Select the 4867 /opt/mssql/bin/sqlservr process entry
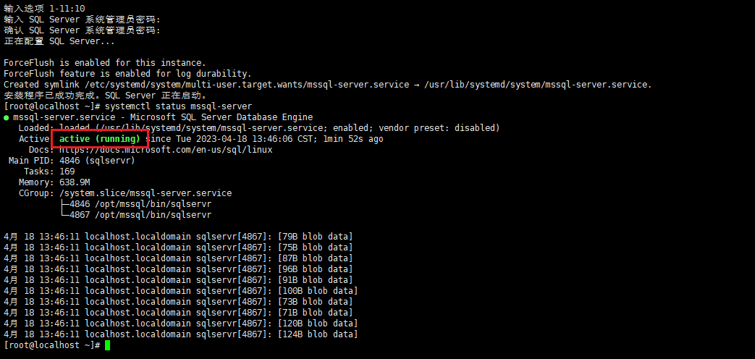Image resolution: width=755 pixels, height=359 pixels. click(140, 215)
